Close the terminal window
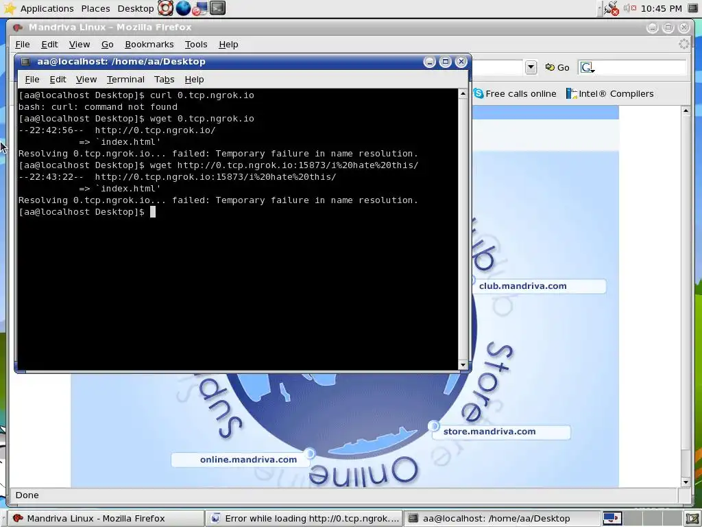This screenshot has width=702, height=527. tap(461, 62)
